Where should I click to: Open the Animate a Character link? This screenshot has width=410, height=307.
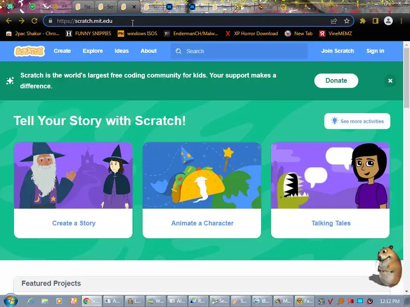pos(202,223)
